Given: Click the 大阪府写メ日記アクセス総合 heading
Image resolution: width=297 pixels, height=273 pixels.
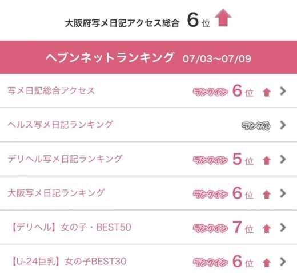Looking at the screenshot, I should click(x=122, y=23).
